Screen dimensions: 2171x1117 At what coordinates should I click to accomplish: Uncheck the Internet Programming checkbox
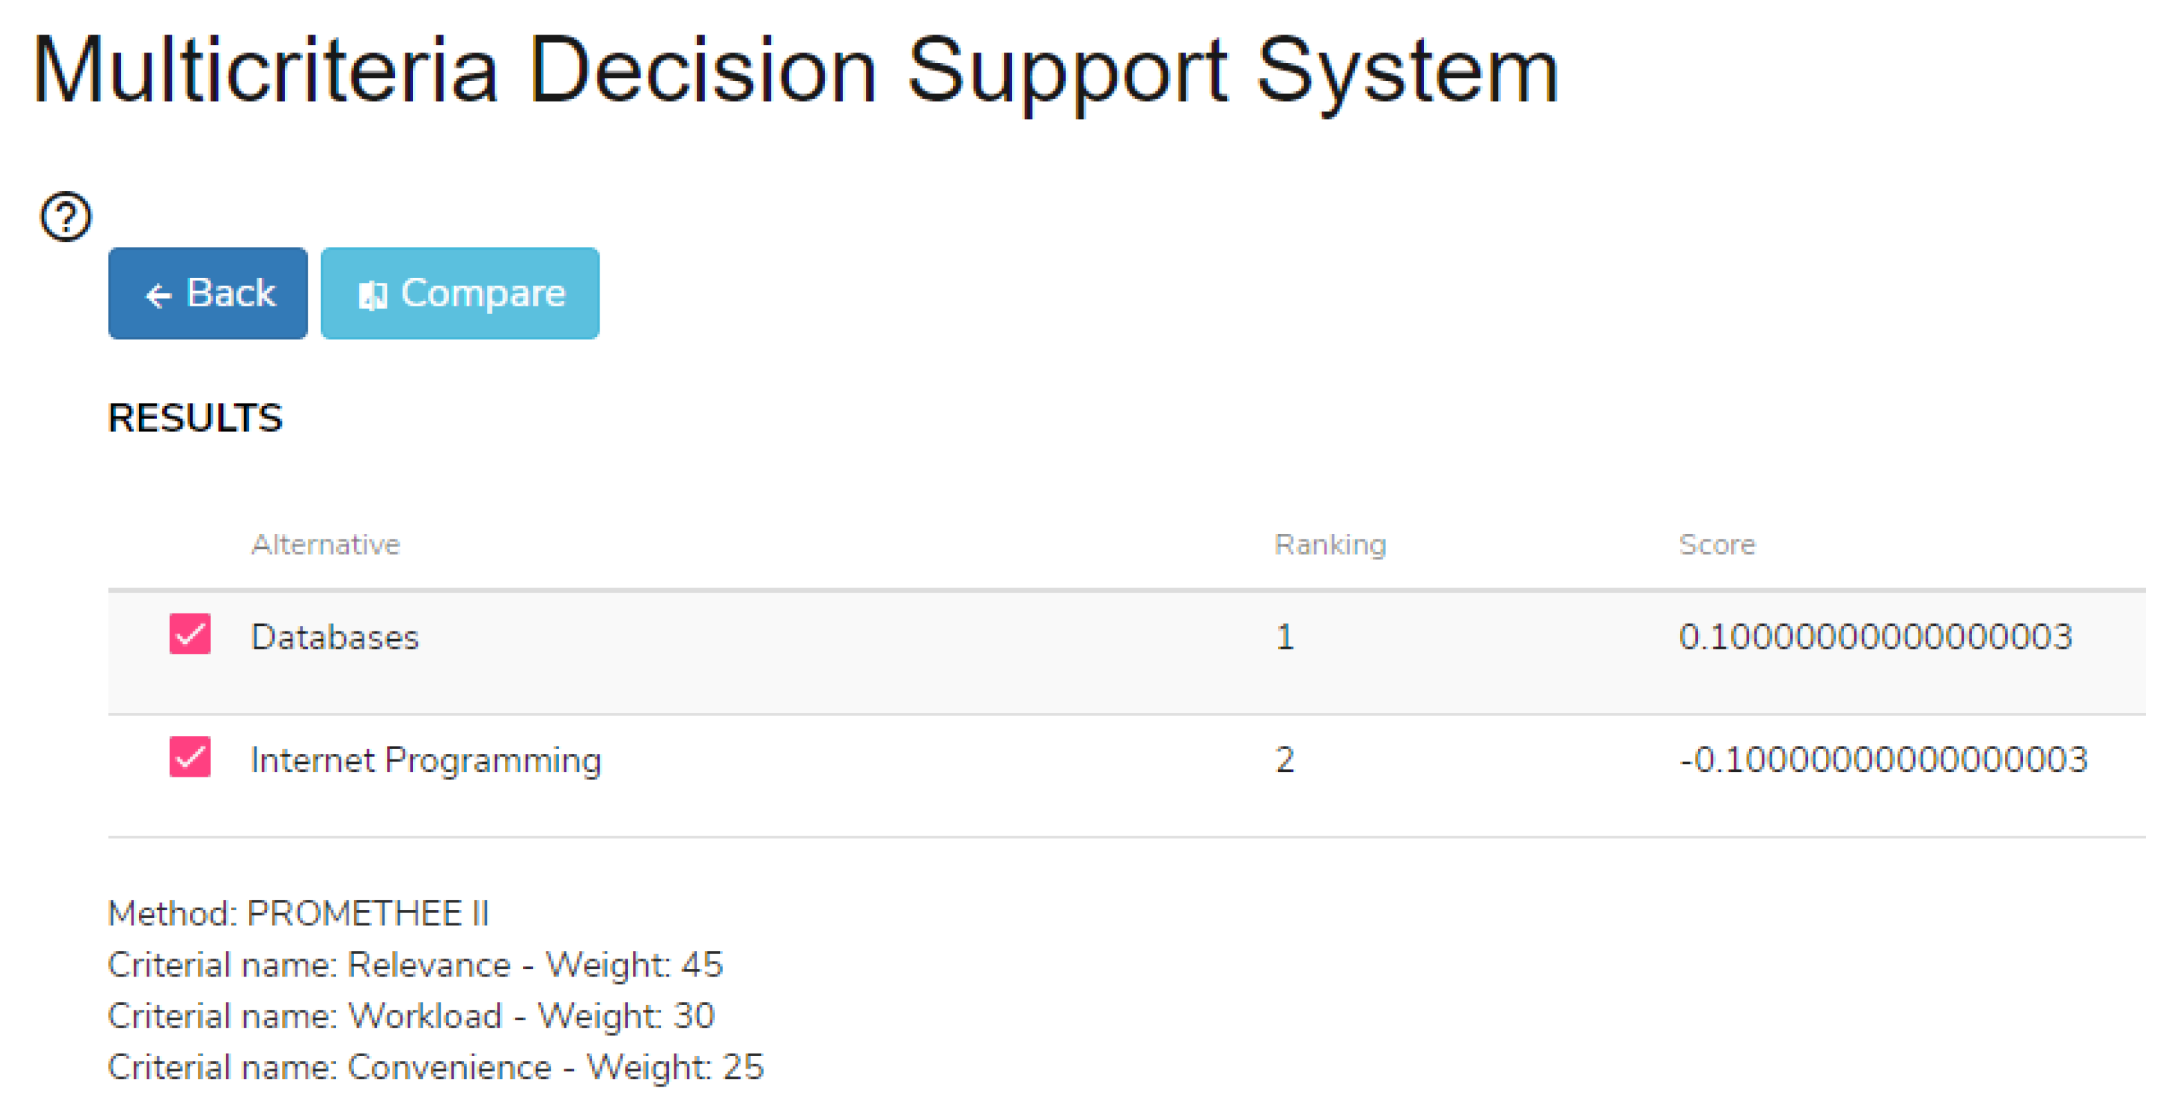190,757
